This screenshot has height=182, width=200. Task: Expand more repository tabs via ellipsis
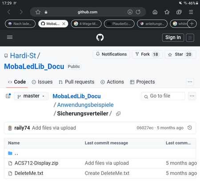(190, 82)
